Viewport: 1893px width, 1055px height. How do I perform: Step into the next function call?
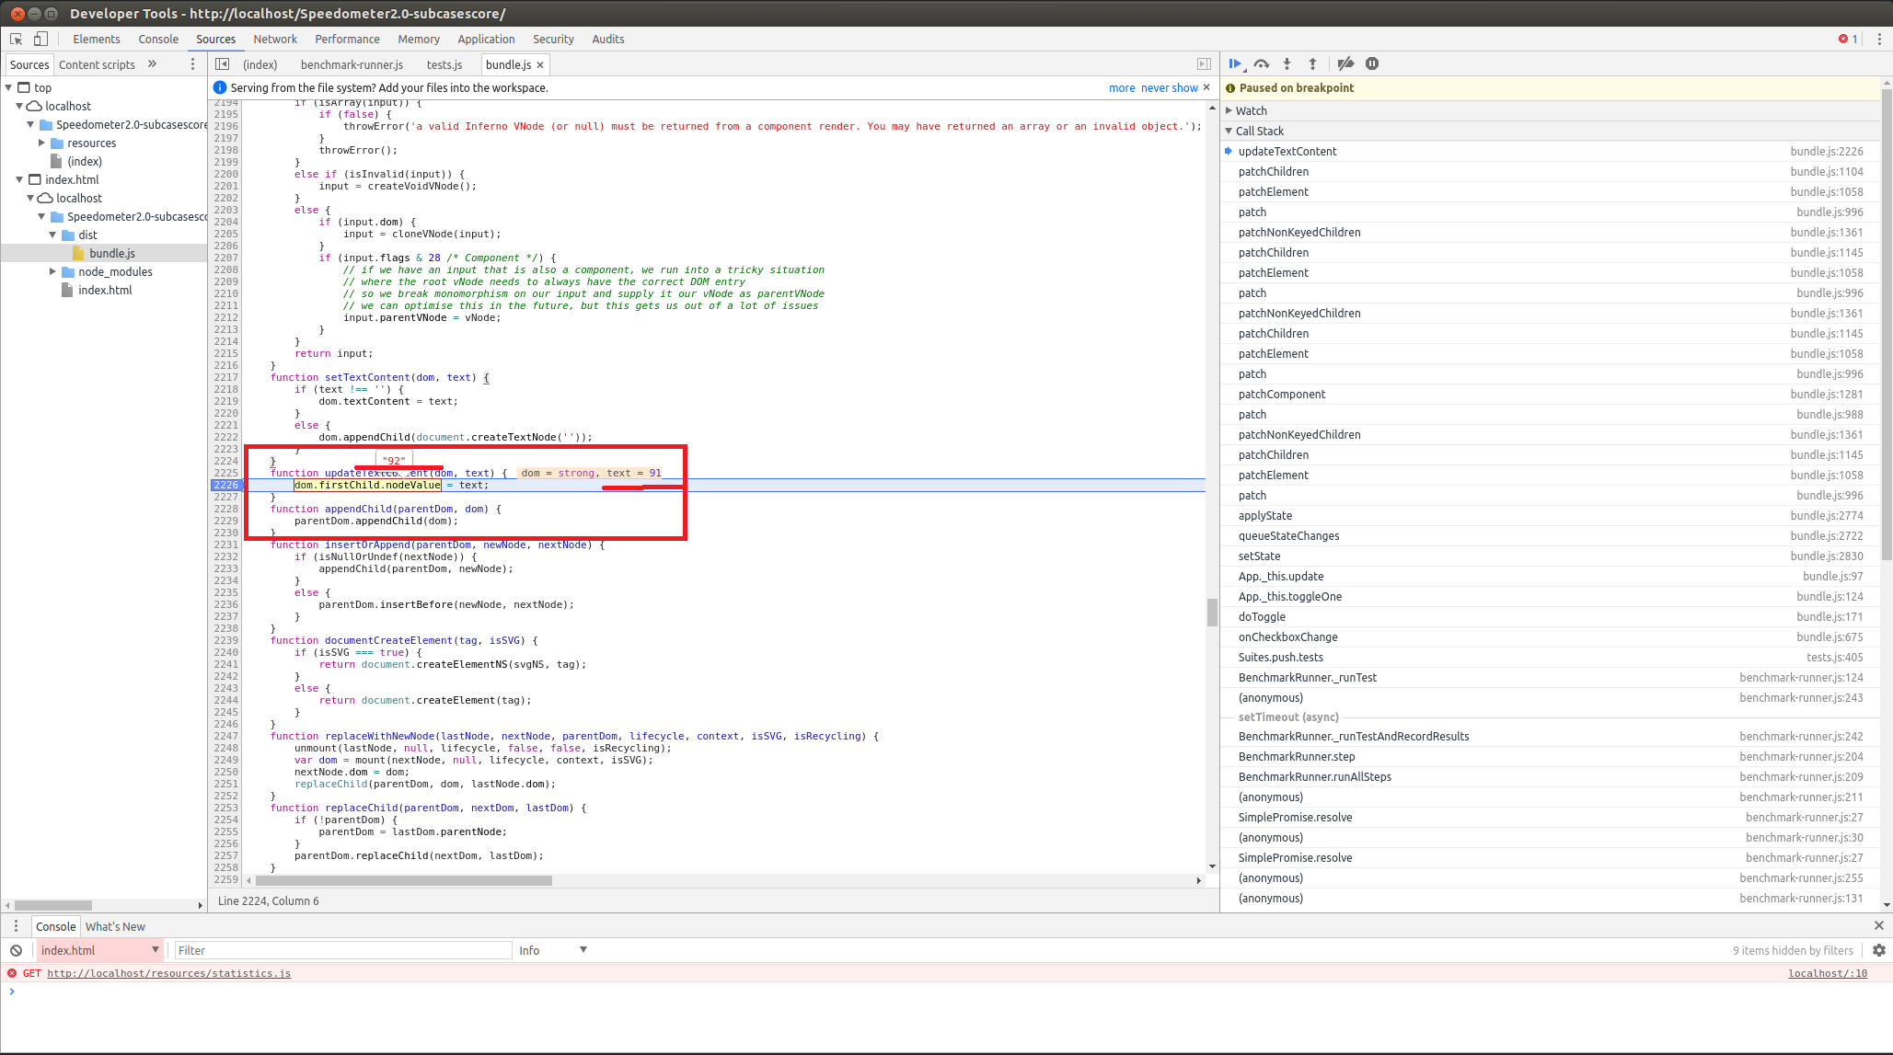[1287, 63]
